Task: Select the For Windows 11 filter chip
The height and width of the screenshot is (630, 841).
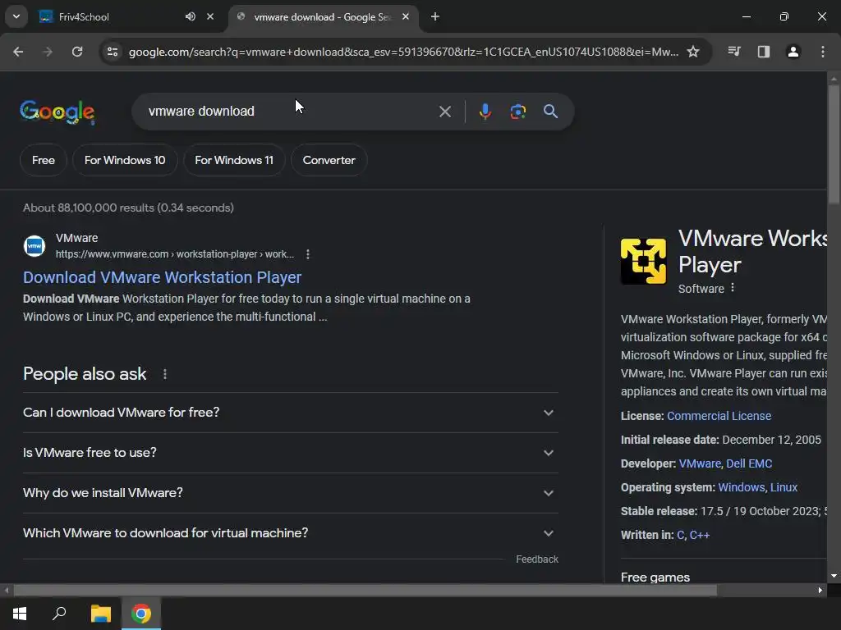Action: tap(234, 160)
